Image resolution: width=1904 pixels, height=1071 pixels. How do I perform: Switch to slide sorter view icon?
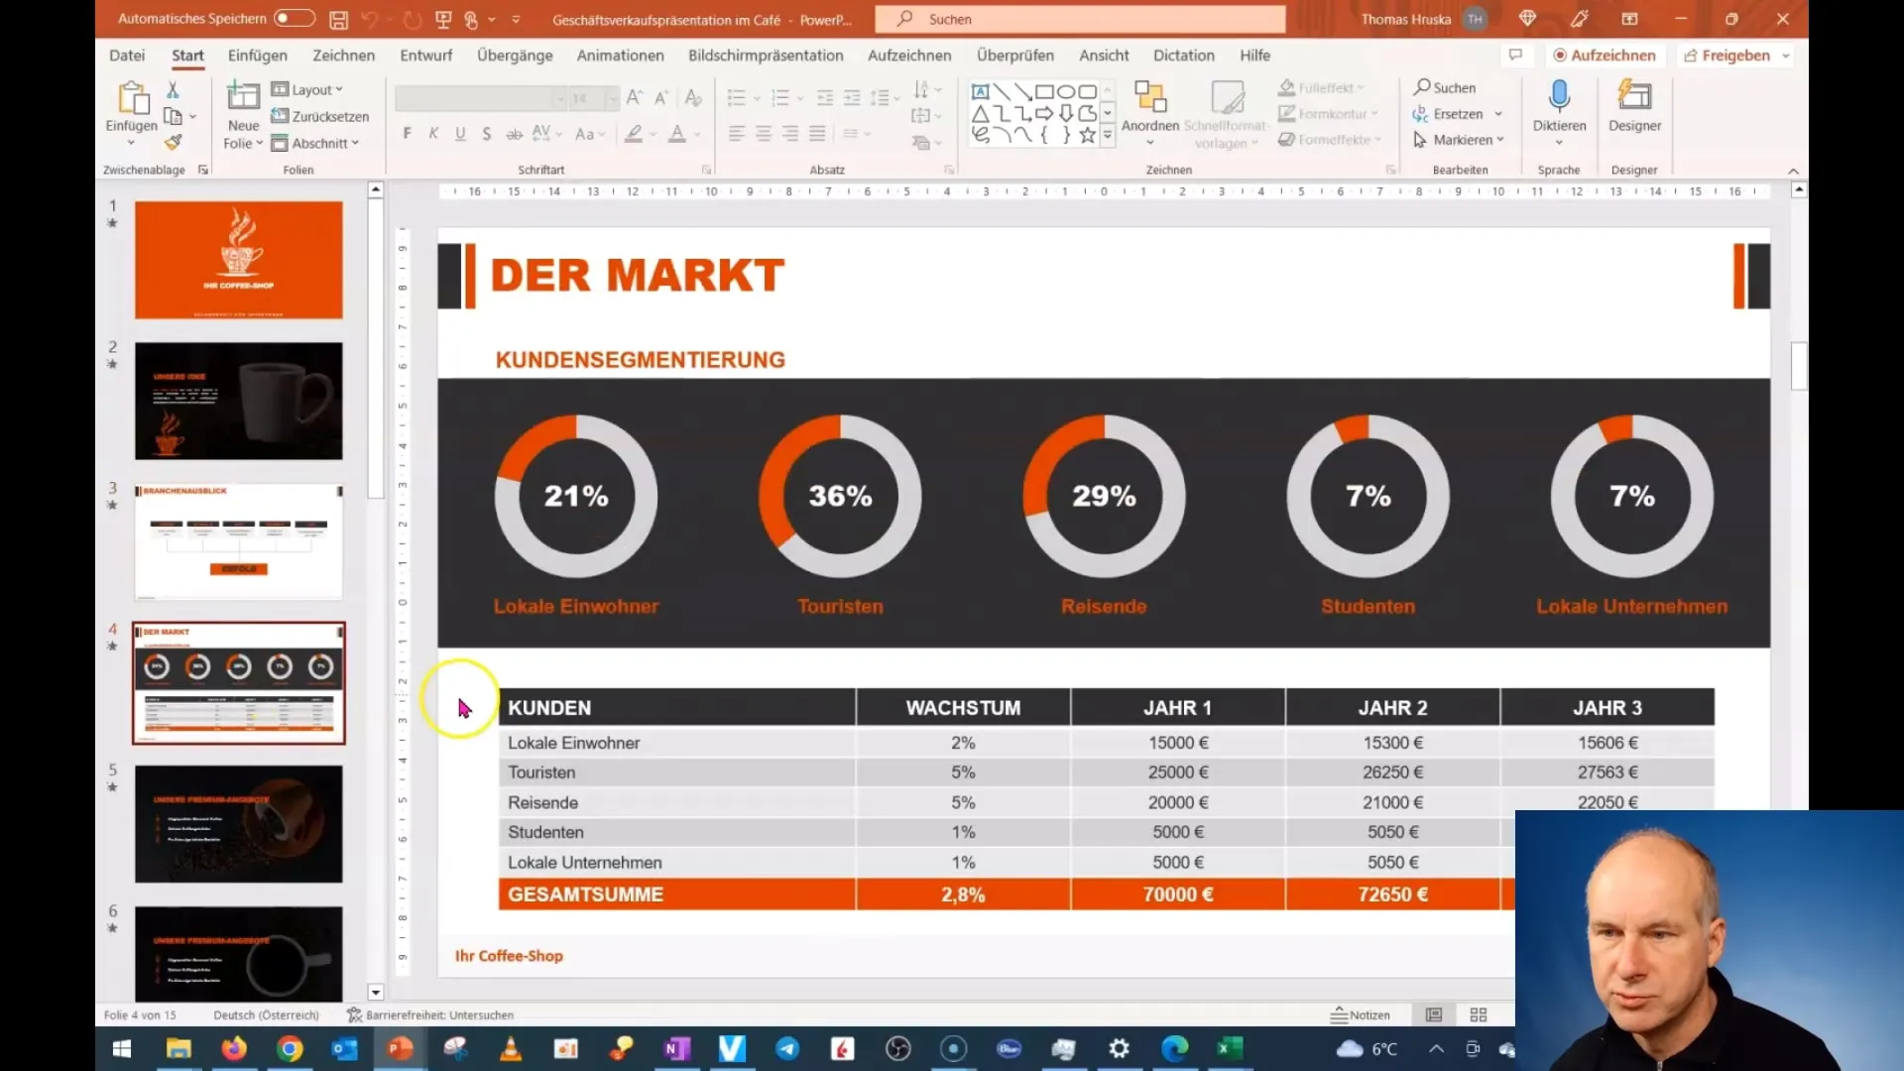coord(1479,1014)
